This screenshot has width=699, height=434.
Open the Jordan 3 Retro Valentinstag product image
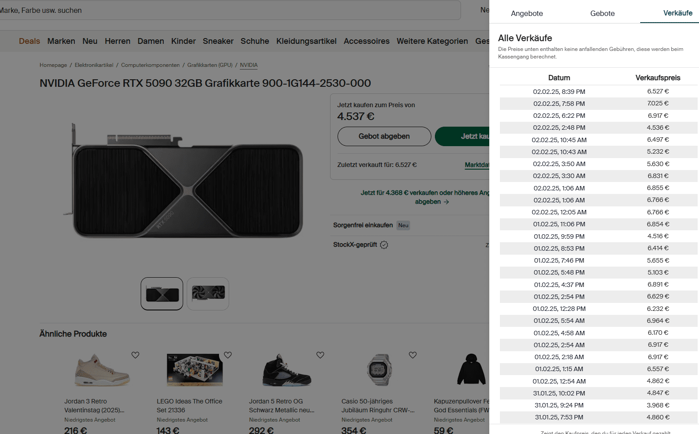pos(102,370)
